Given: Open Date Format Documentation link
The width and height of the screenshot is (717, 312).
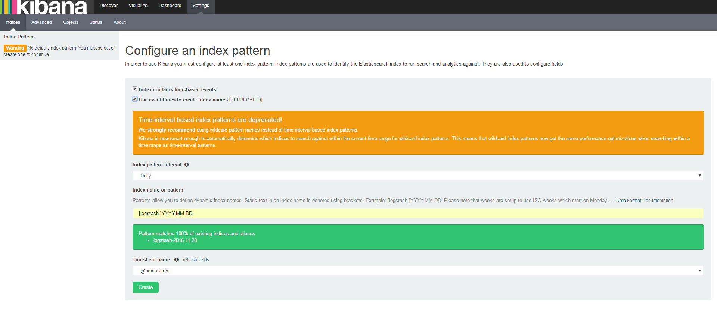Looking at the screenshot, I should click(x=645, y=201).
